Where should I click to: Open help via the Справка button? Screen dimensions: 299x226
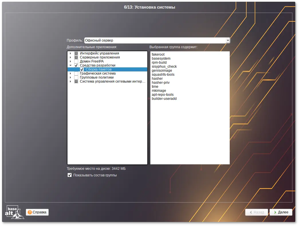(x=37, y=212)
